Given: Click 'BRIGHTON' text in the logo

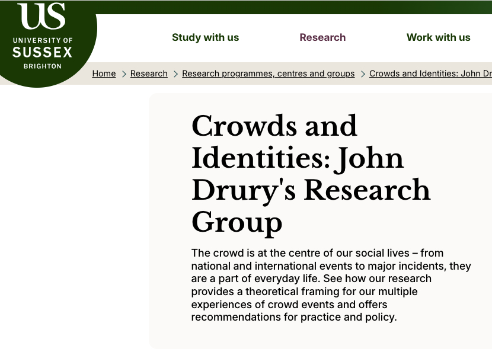Looking at the screenshot, I should 42,66.
